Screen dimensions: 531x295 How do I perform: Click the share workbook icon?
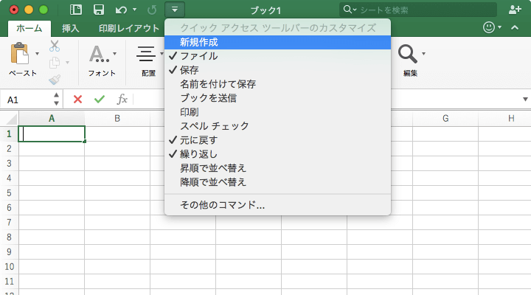tap(515, 10)
